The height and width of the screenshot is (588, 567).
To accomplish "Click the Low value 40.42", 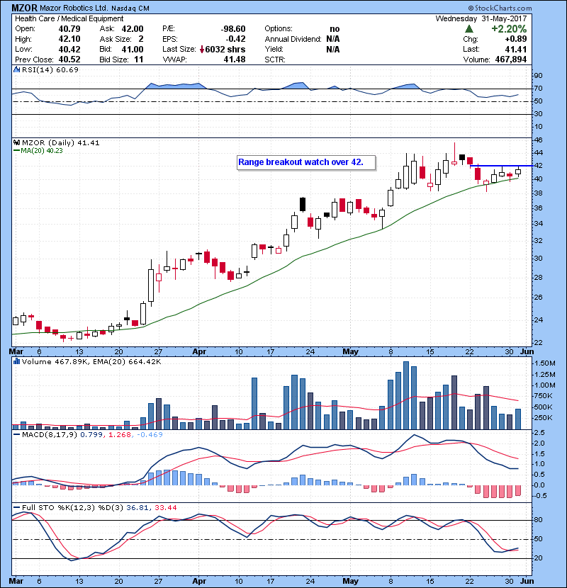I will click(x=69, y=49).
